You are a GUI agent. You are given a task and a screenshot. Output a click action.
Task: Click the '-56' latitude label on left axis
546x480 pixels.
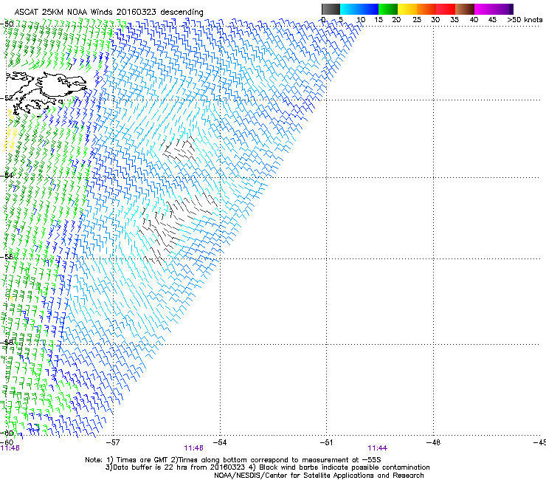click(x=7, y=256)
